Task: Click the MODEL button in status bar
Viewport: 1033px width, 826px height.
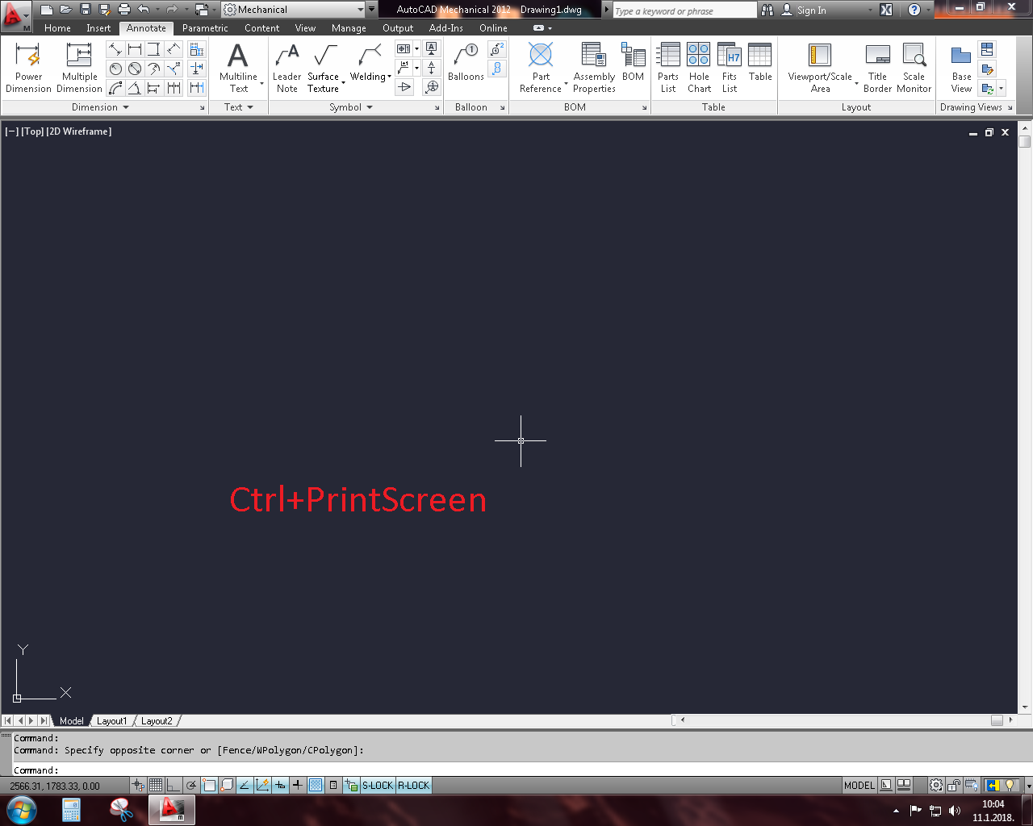Action: (x=859, y=785)
